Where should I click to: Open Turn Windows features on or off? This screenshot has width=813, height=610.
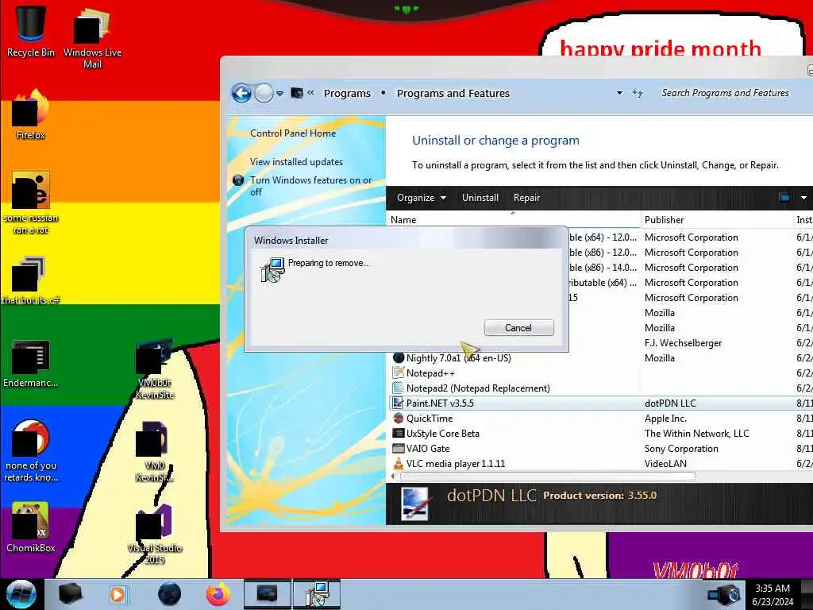[x=310, y=186]
